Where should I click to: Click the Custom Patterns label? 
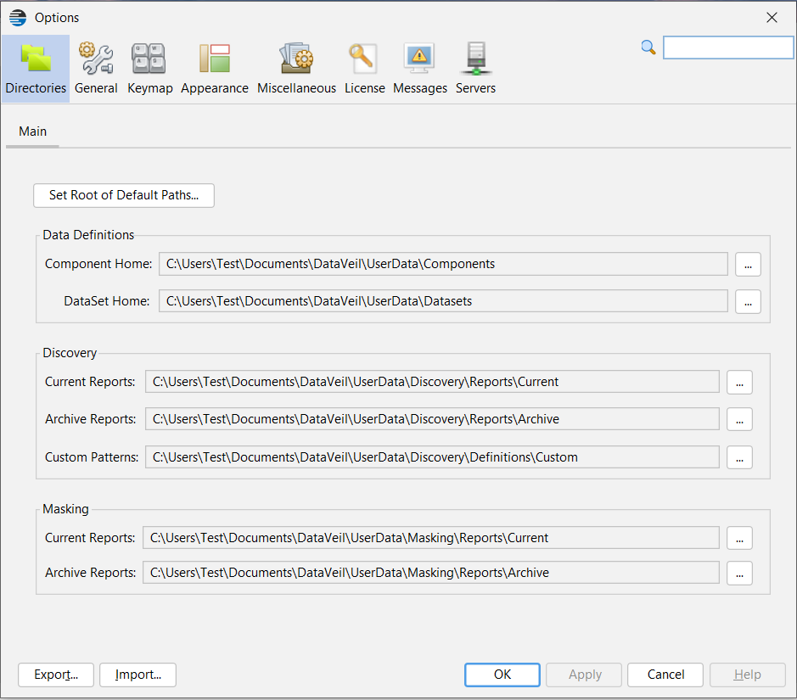coord(92,457)
